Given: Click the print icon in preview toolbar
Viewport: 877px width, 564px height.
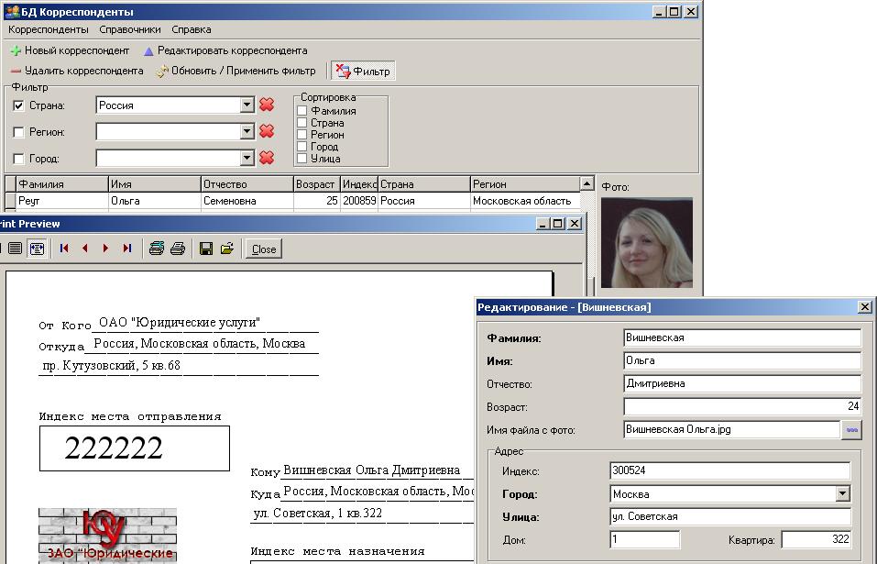Looking at the screenshot, I should tap(178, 249).
